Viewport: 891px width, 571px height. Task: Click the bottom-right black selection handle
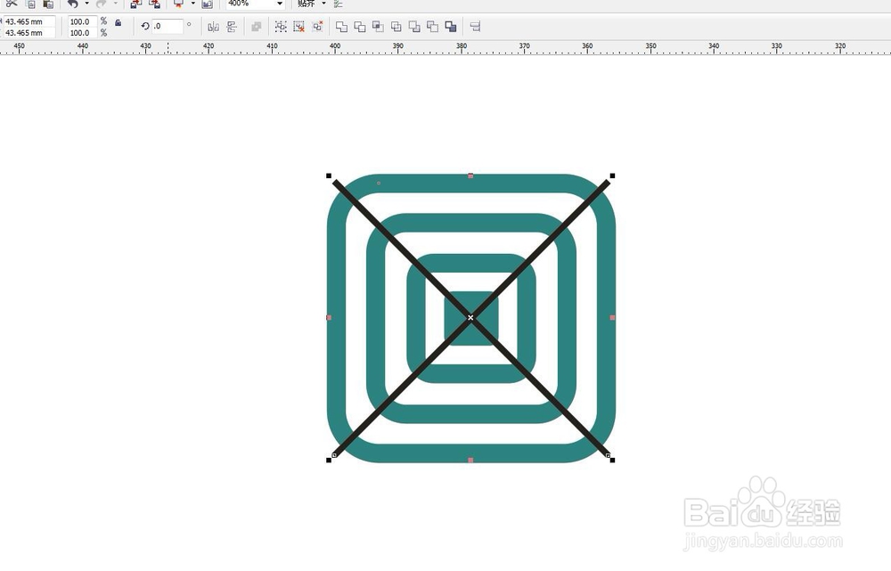612,460
